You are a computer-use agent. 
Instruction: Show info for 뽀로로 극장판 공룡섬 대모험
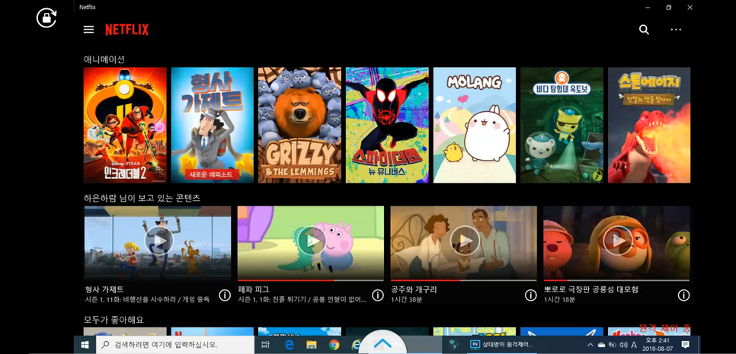[684, 295]
